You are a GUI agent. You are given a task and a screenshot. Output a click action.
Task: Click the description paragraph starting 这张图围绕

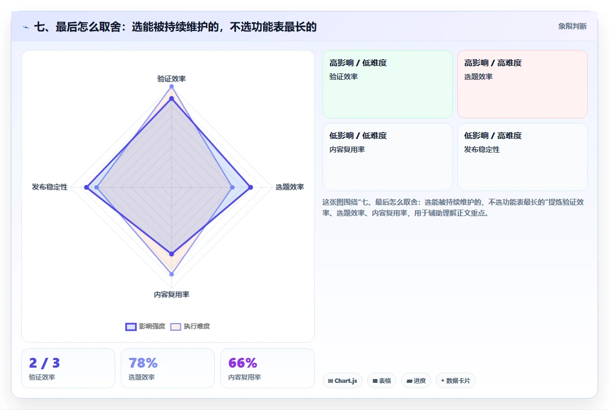pos(453,207)
